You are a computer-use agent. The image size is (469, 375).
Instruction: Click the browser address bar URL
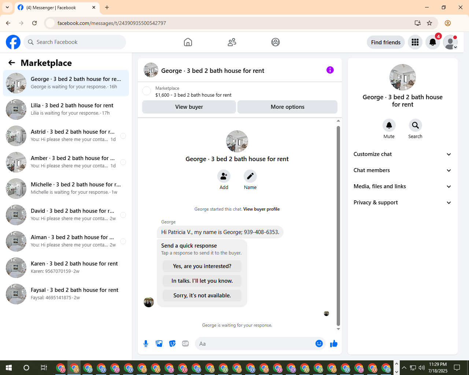click(x=112, y=23)
